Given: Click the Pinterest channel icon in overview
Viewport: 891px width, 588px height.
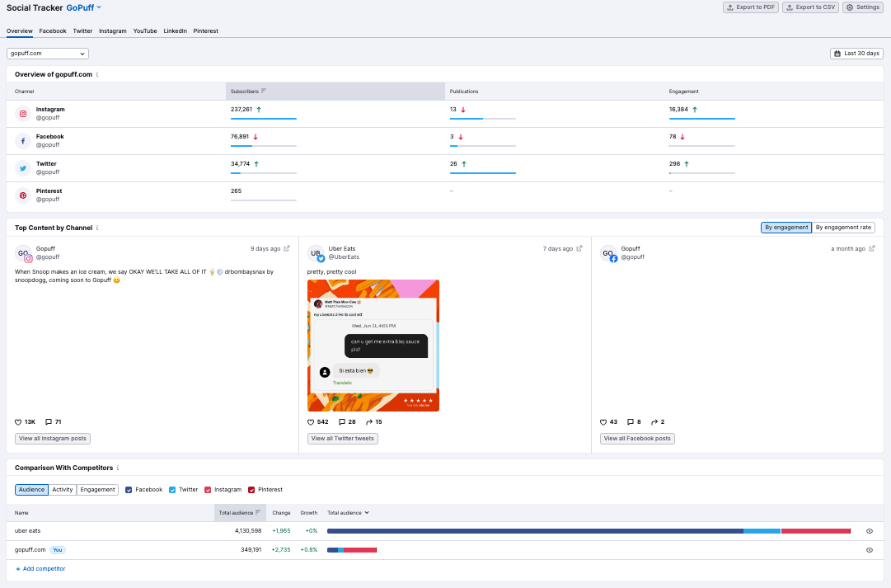Looking at the screenshot, I should click(23, 195).
